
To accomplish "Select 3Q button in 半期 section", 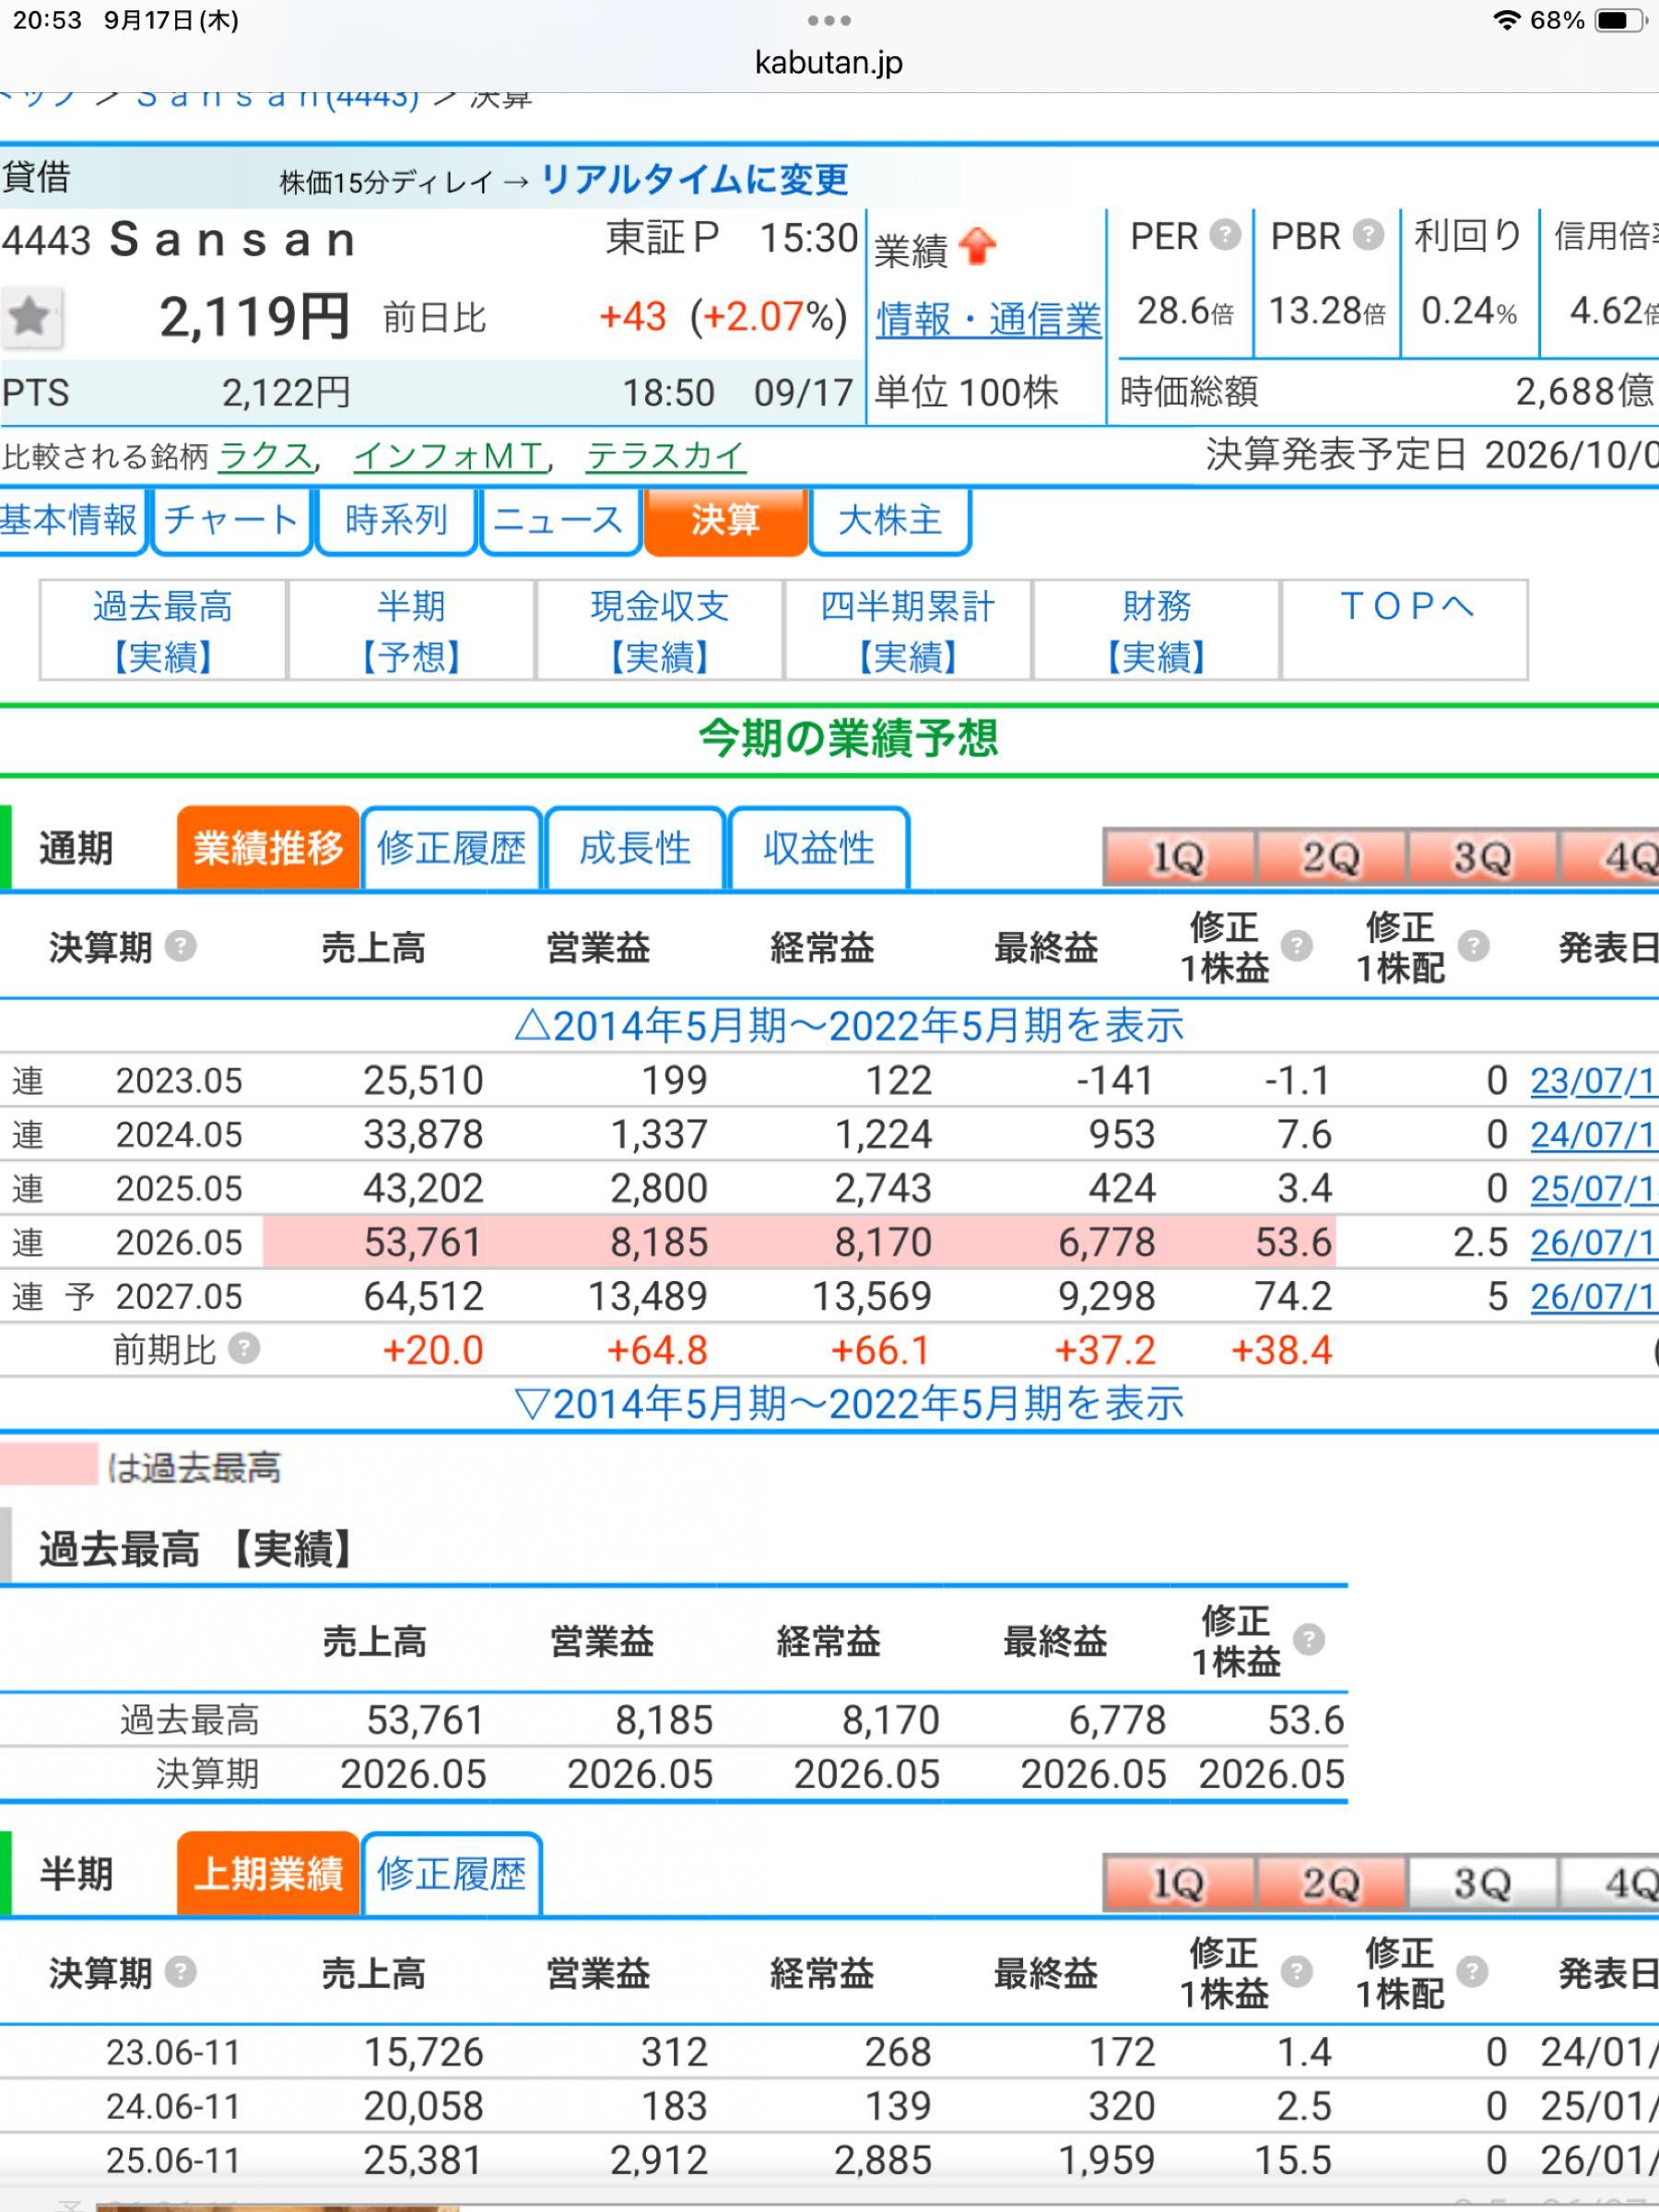I will pos(1483,1883).
